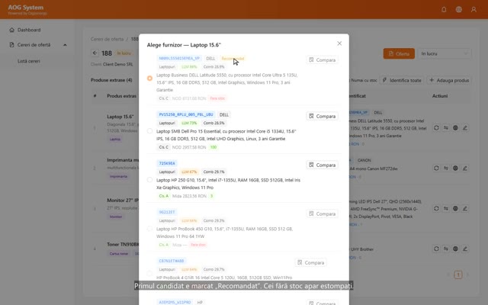Image resolution: width=488 pixels, height=305 pixels.
Task: Click the Actiuni column header
Action: [x=440, y=96]
